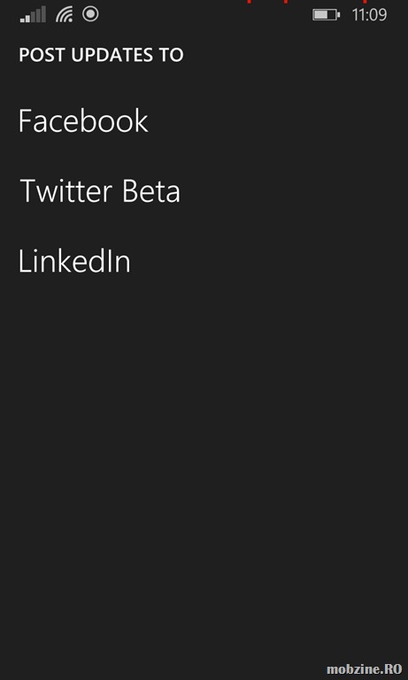The width and height of the screenshot is (408, 680).
Task: Tap the leftmost red mark at top edge
Action: click(249, 1)
